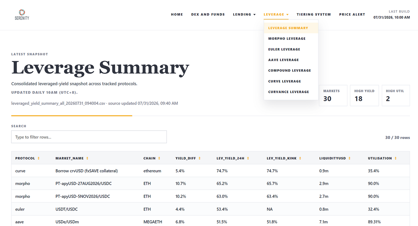This screenshot has width=418, height=226.
Task: Click the 'NA' kink yield cell
Action: click(270, 209)
